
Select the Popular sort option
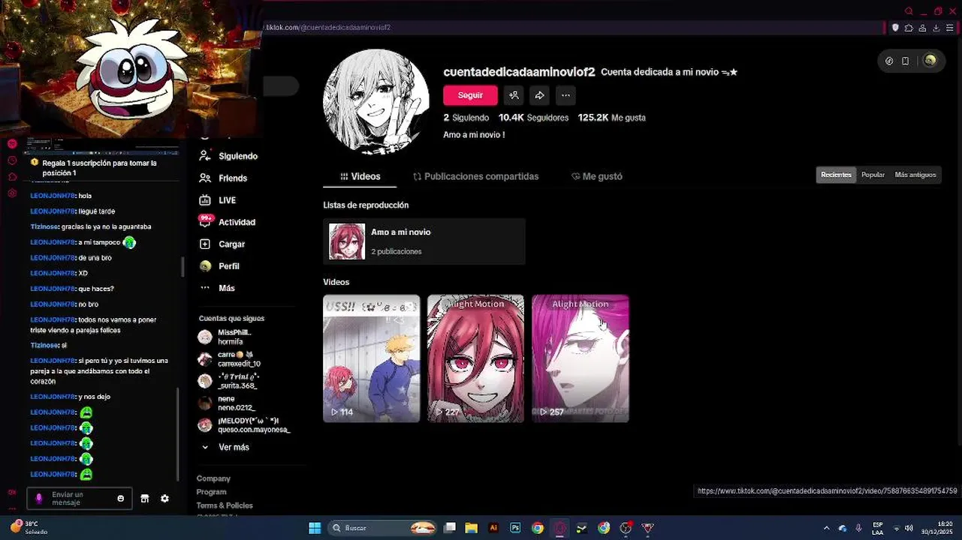tap(873, 175)
